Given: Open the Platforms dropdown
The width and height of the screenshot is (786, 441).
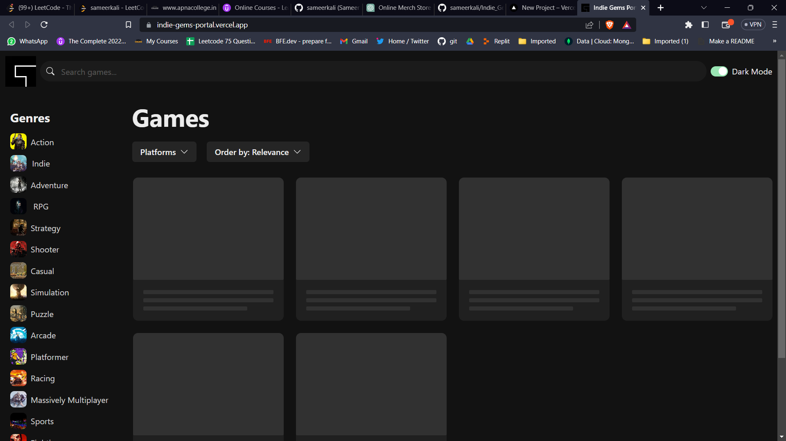Looking at the screenshot, I should (164, 152).
